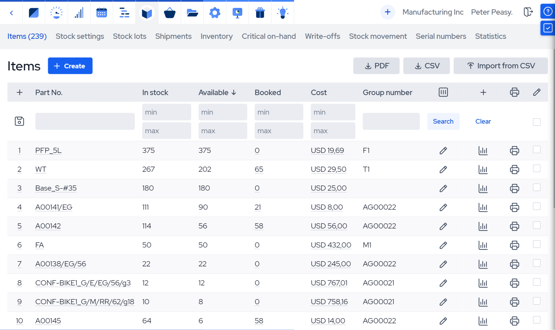Print label for item Base_S-#35
The height and width of the screenshot is (330, 555).
pyautogui.click(x=514, y=188)
